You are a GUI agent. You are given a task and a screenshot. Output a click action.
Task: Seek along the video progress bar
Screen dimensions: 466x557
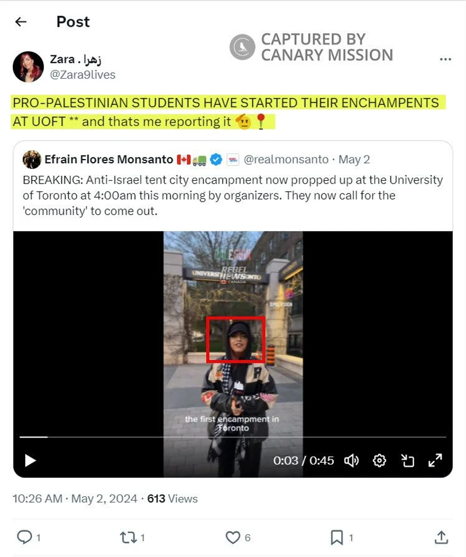(x=232, y=437)
